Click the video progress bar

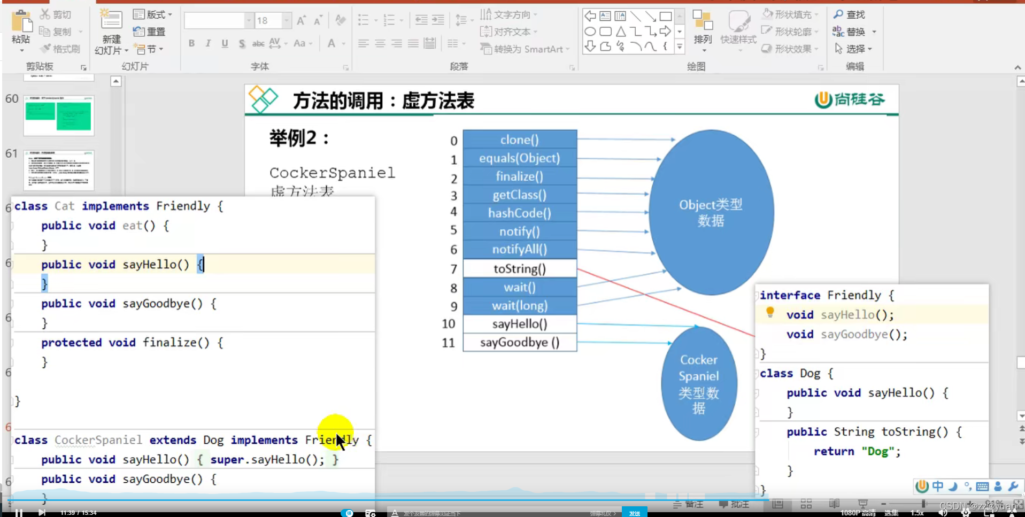point(512,500)
